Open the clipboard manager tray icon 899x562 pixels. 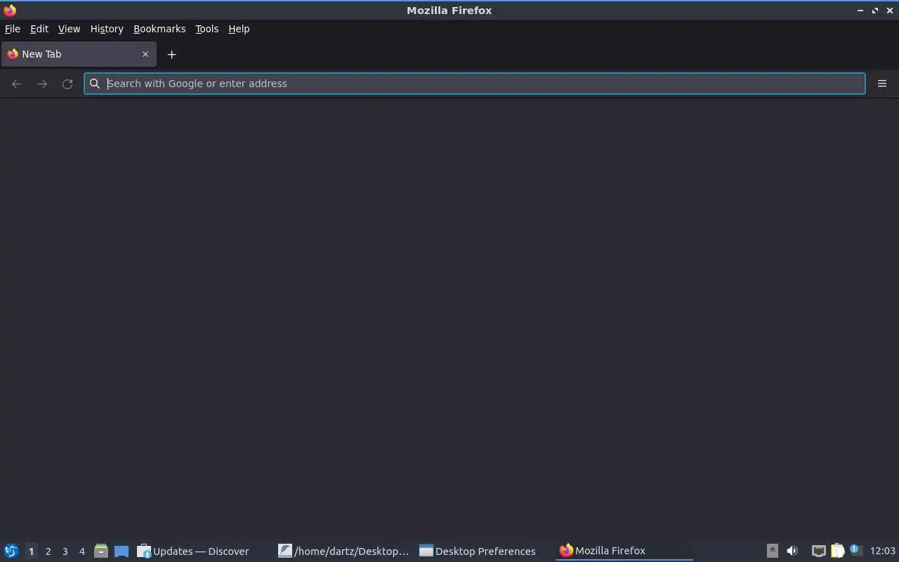[837, 551]
